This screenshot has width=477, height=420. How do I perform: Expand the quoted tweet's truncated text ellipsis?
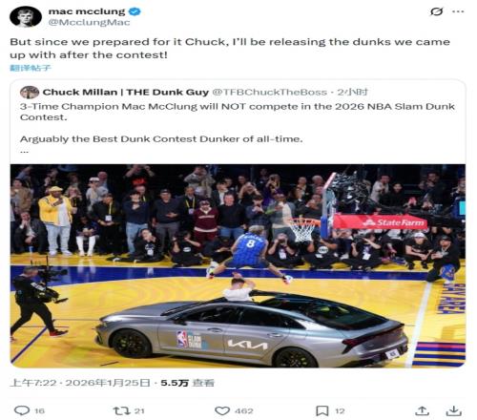[x=24, y=152]
